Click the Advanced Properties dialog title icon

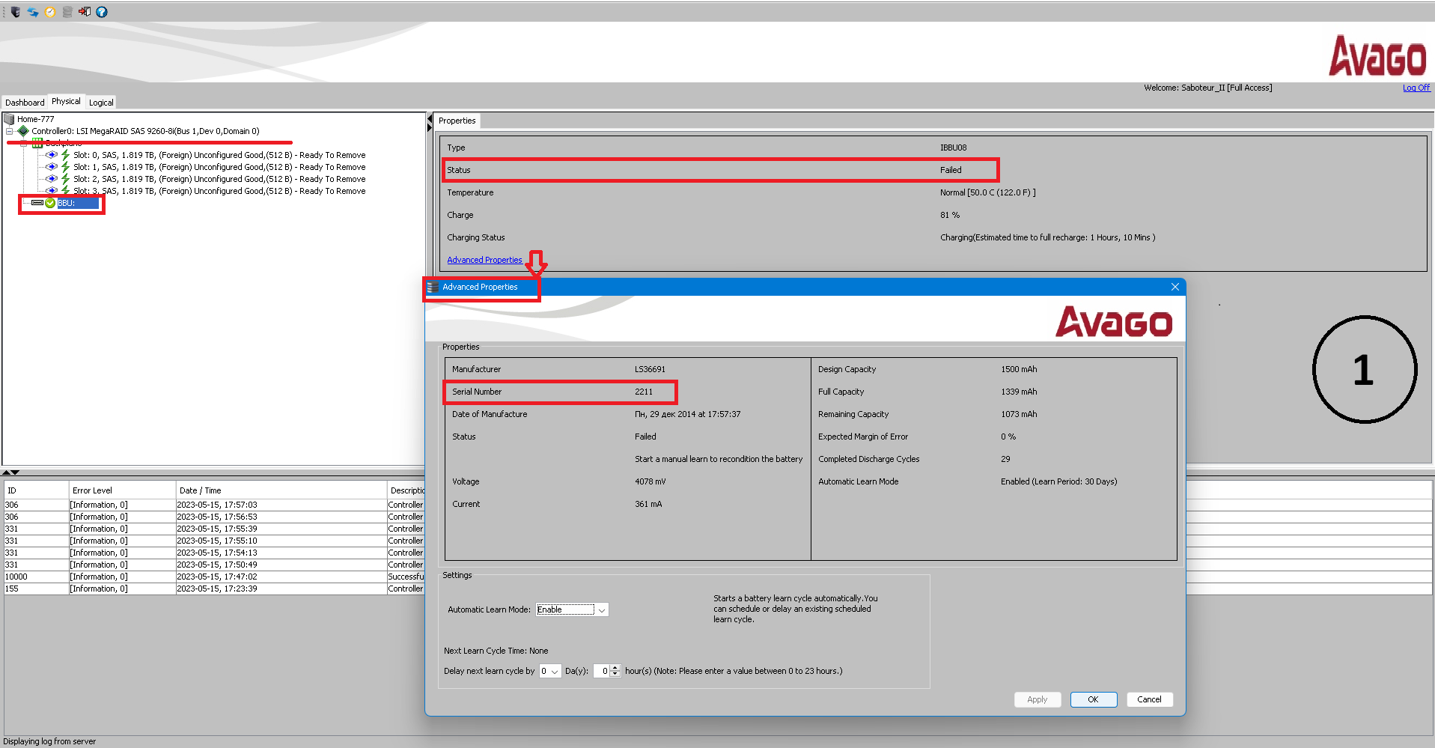point(433,287)
